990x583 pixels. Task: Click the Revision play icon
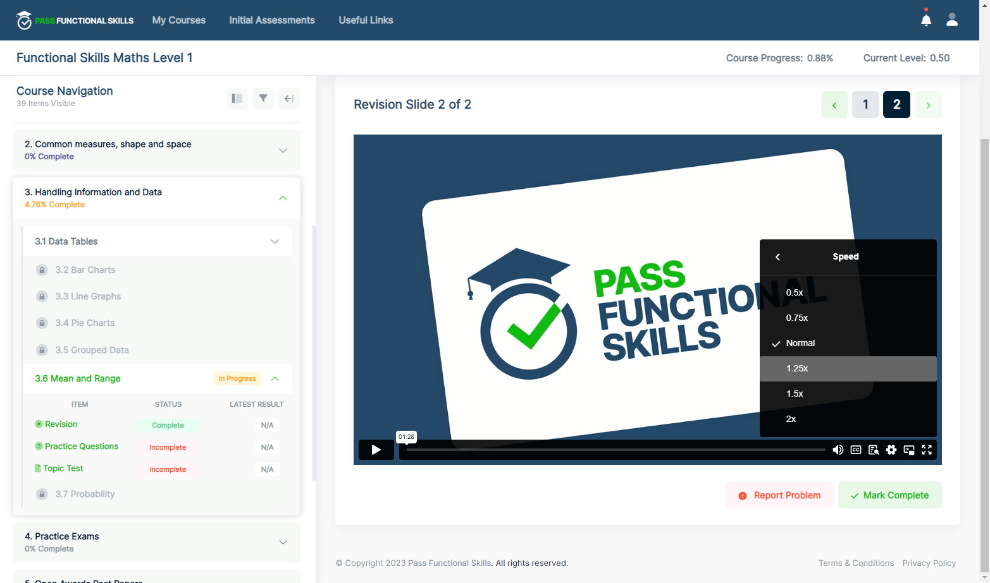click(x=39, y=424)
